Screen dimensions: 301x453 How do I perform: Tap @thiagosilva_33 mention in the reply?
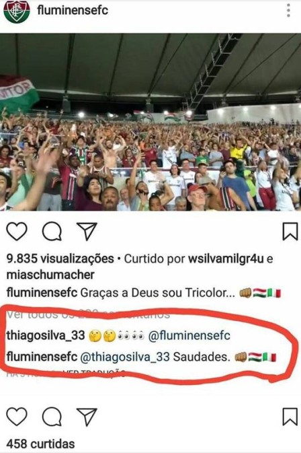(x=124, y=357)
